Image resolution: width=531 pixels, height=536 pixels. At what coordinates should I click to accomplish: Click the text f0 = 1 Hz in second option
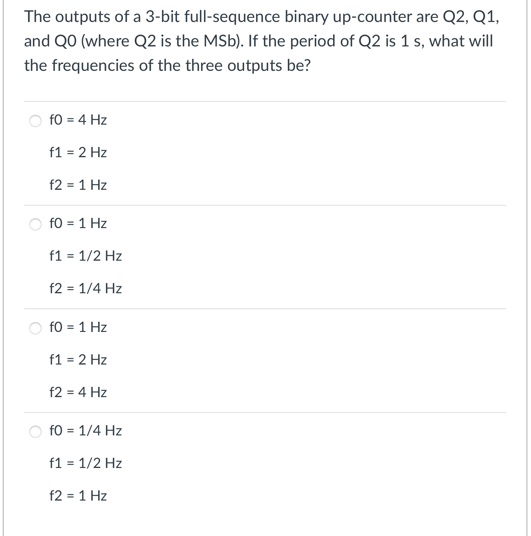[x=77, y=223]
